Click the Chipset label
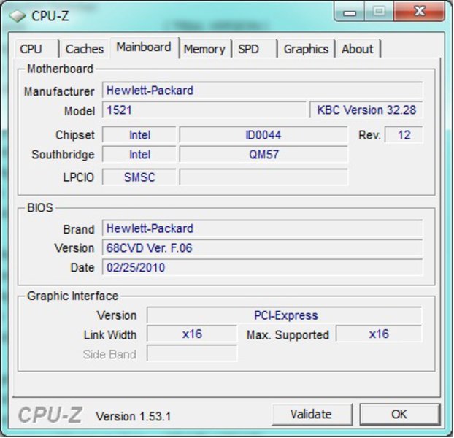Image resolution: width=454 pixels, height=438 pixels. pos(75,135)
